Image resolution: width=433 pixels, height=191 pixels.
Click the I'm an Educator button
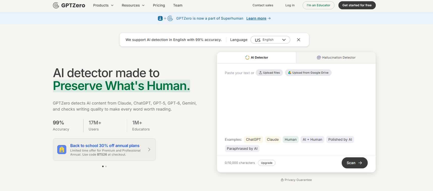click(319, 5)
